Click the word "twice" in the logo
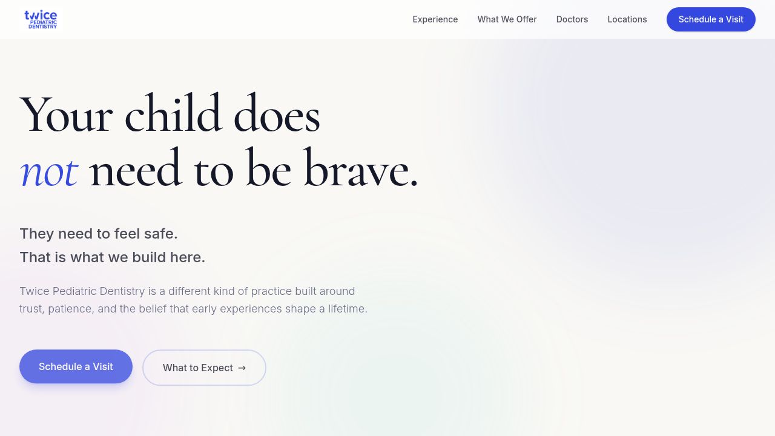Screen dimensions: 775x436 41,15
